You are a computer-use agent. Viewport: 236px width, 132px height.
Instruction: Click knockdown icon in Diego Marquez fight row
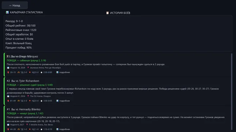click(x=30, y=72)
